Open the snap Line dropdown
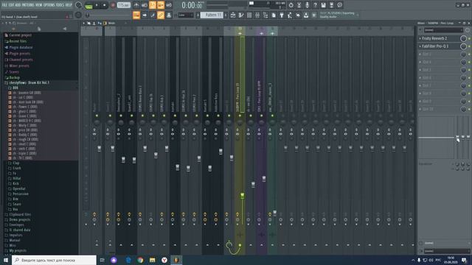Viewport: 472px width, 265px height. pyautogui.click(x=185, y=15)
